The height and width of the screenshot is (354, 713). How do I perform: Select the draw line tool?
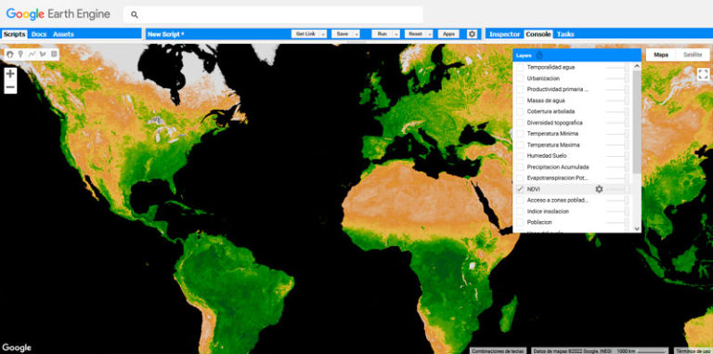click(x=32, y=54)
